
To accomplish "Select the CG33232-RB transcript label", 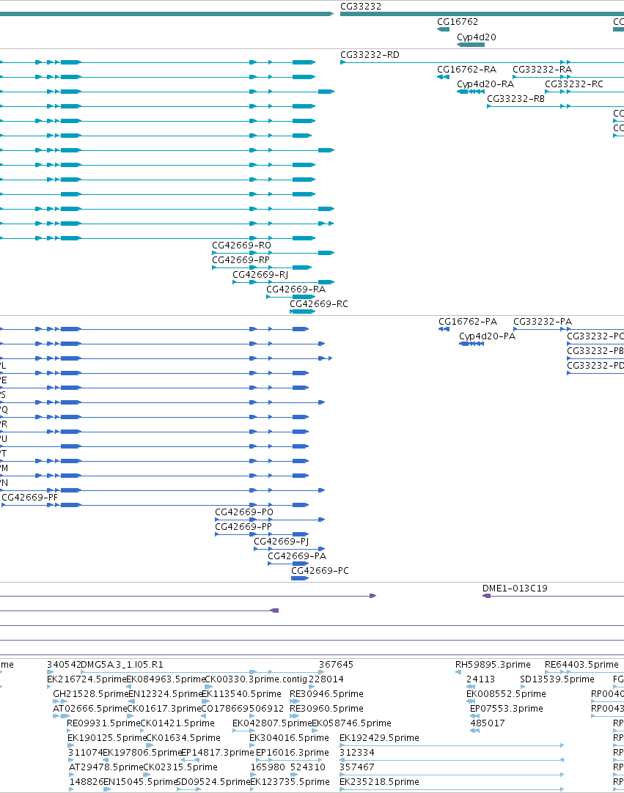I will pos(515,99).
